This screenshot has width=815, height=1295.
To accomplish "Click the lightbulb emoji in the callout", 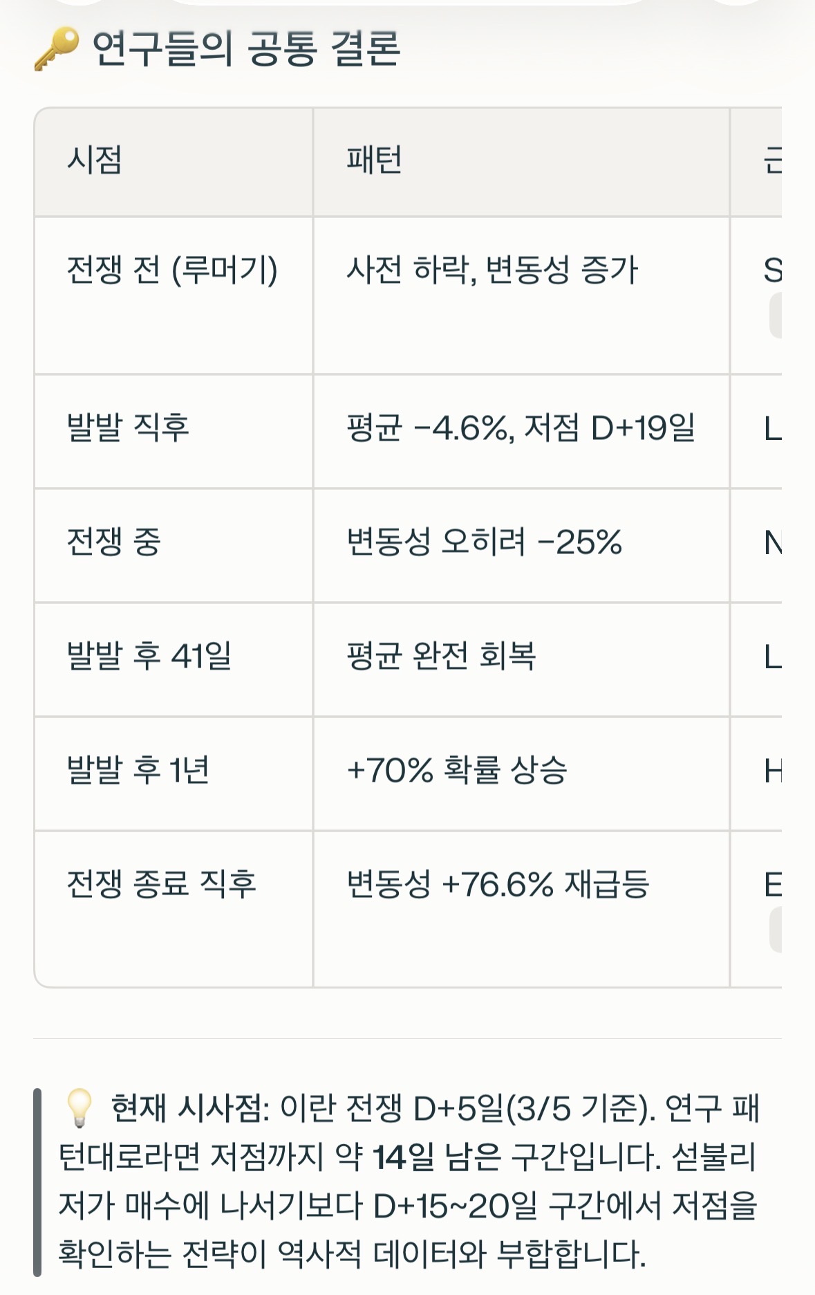I will click(x=78, y=1108).
